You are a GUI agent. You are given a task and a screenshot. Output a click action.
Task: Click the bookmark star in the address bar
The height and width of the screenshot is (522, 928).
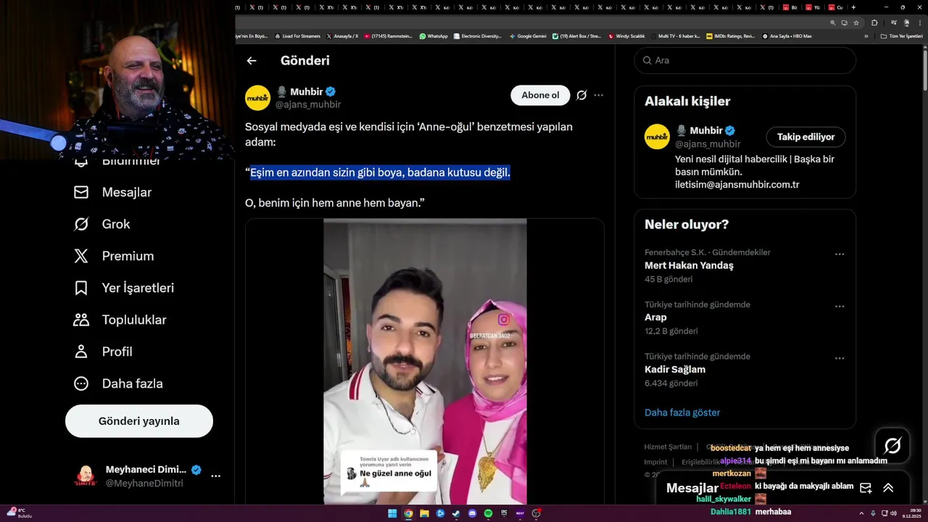point(856,22)
